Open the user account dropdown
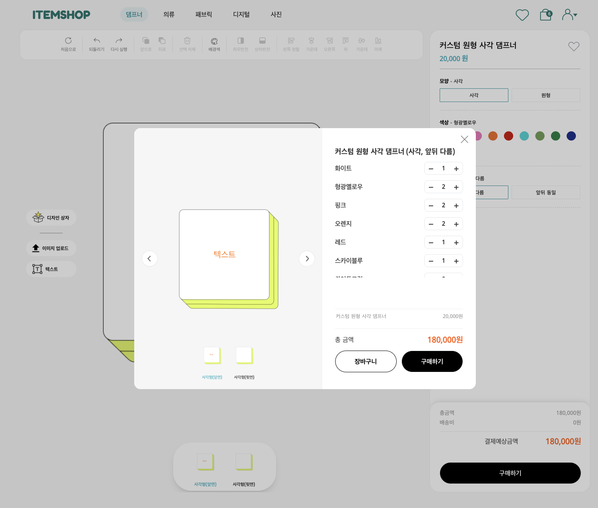 coord(569,15)
